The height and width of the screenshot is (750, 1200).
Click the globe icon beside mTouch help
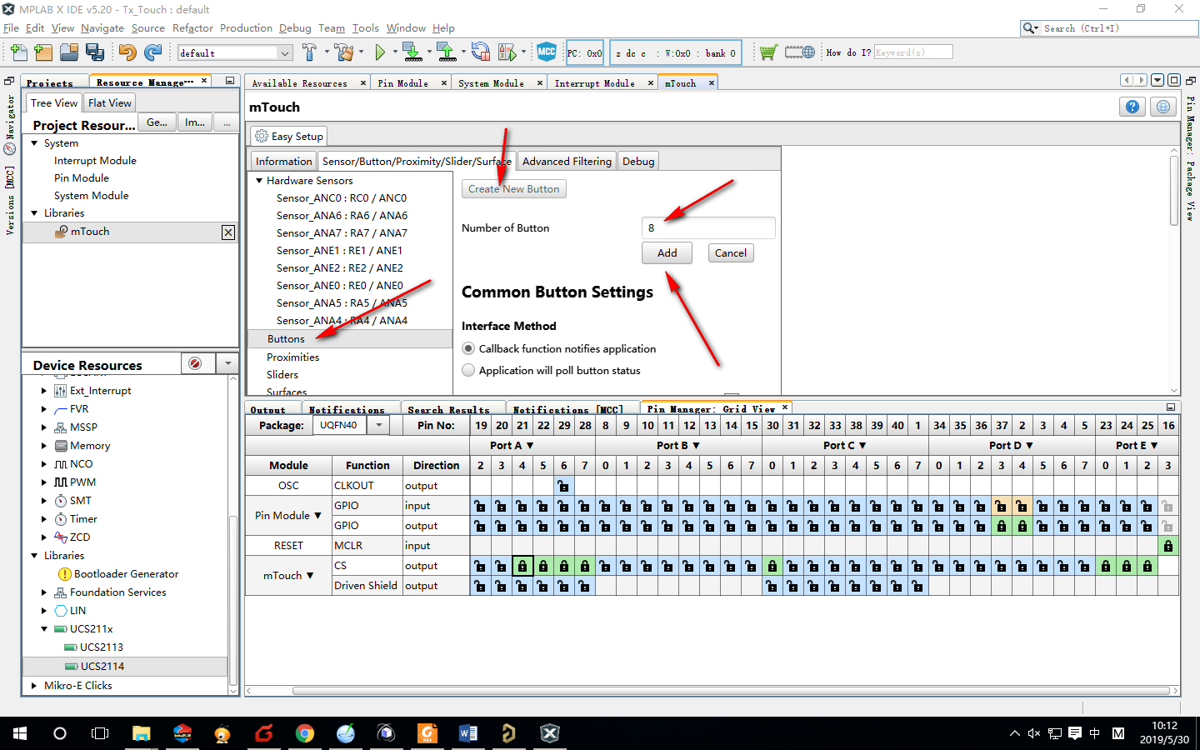(1163, 107)
